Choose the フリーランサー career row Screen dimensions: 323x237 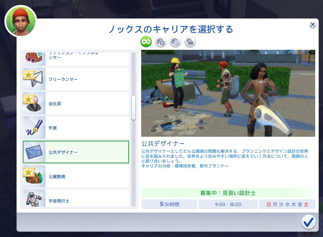click(76, 79)
